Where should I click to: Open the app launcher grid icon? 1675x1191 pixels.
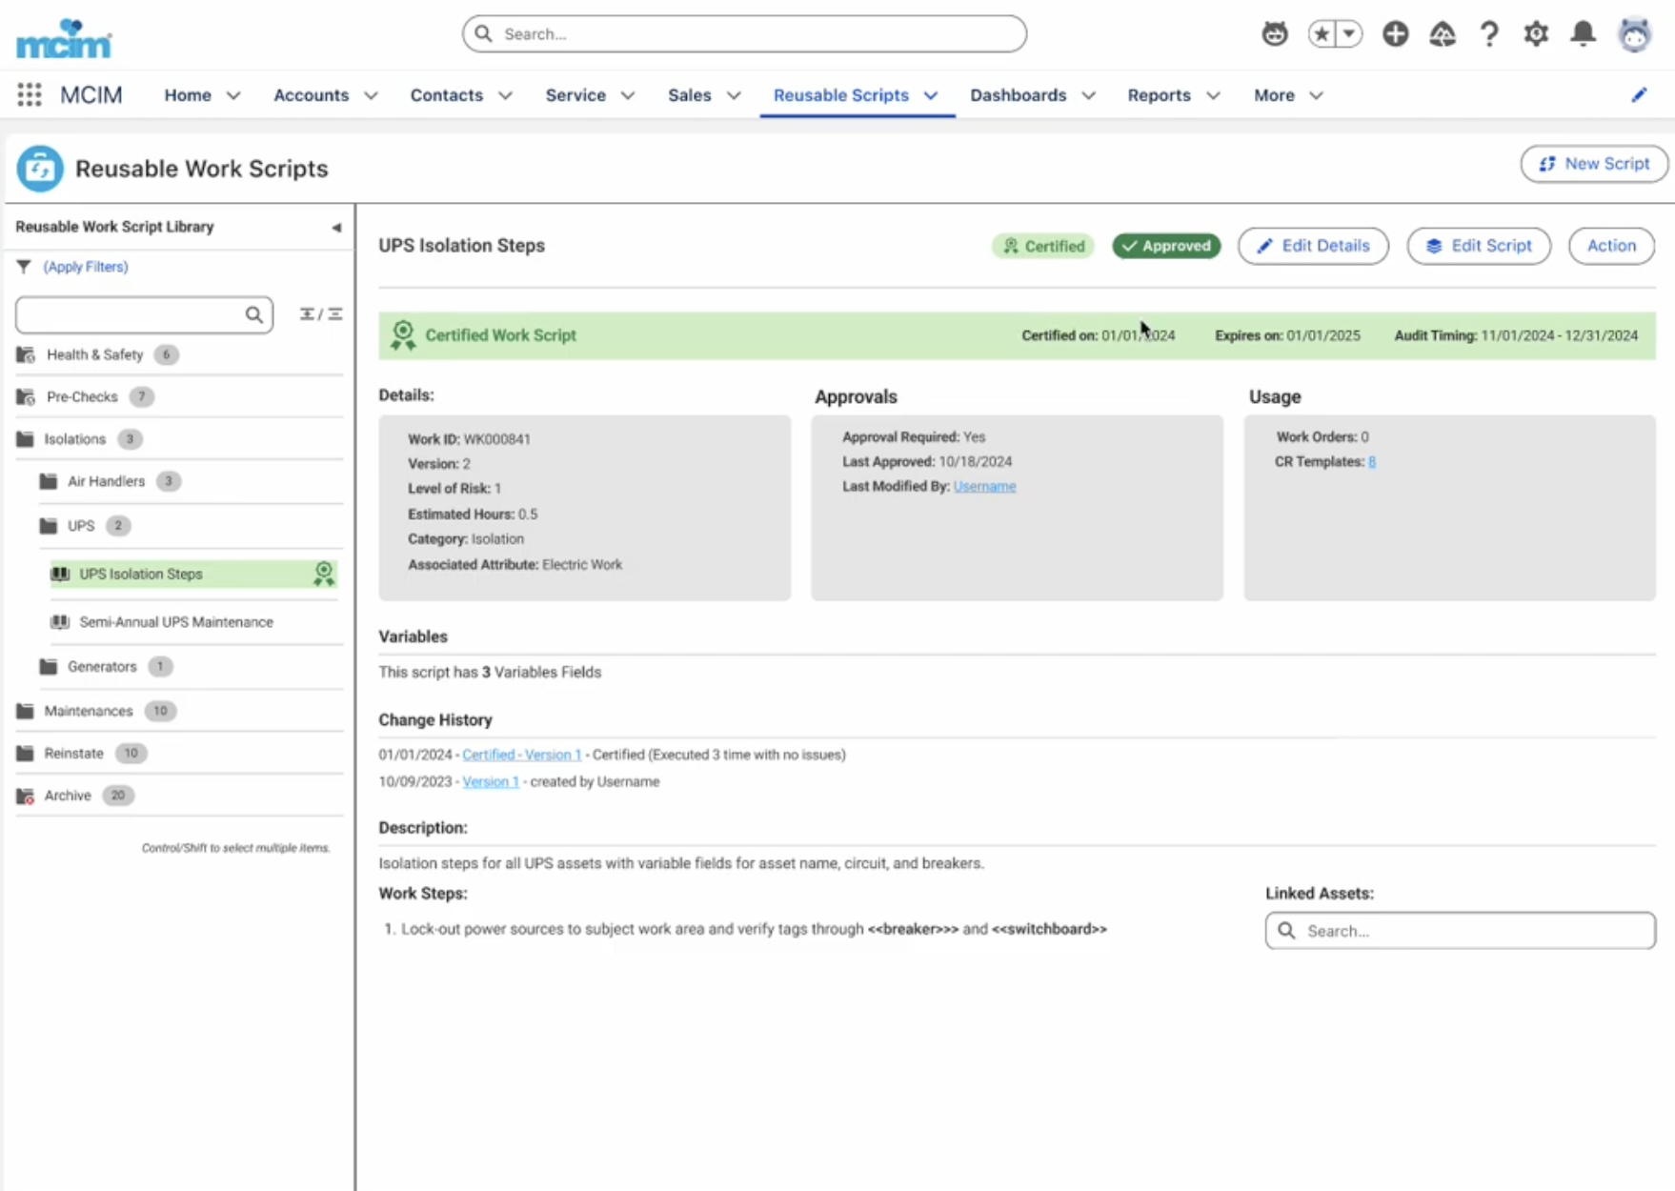pyautogui.click(x=30, y=94)
